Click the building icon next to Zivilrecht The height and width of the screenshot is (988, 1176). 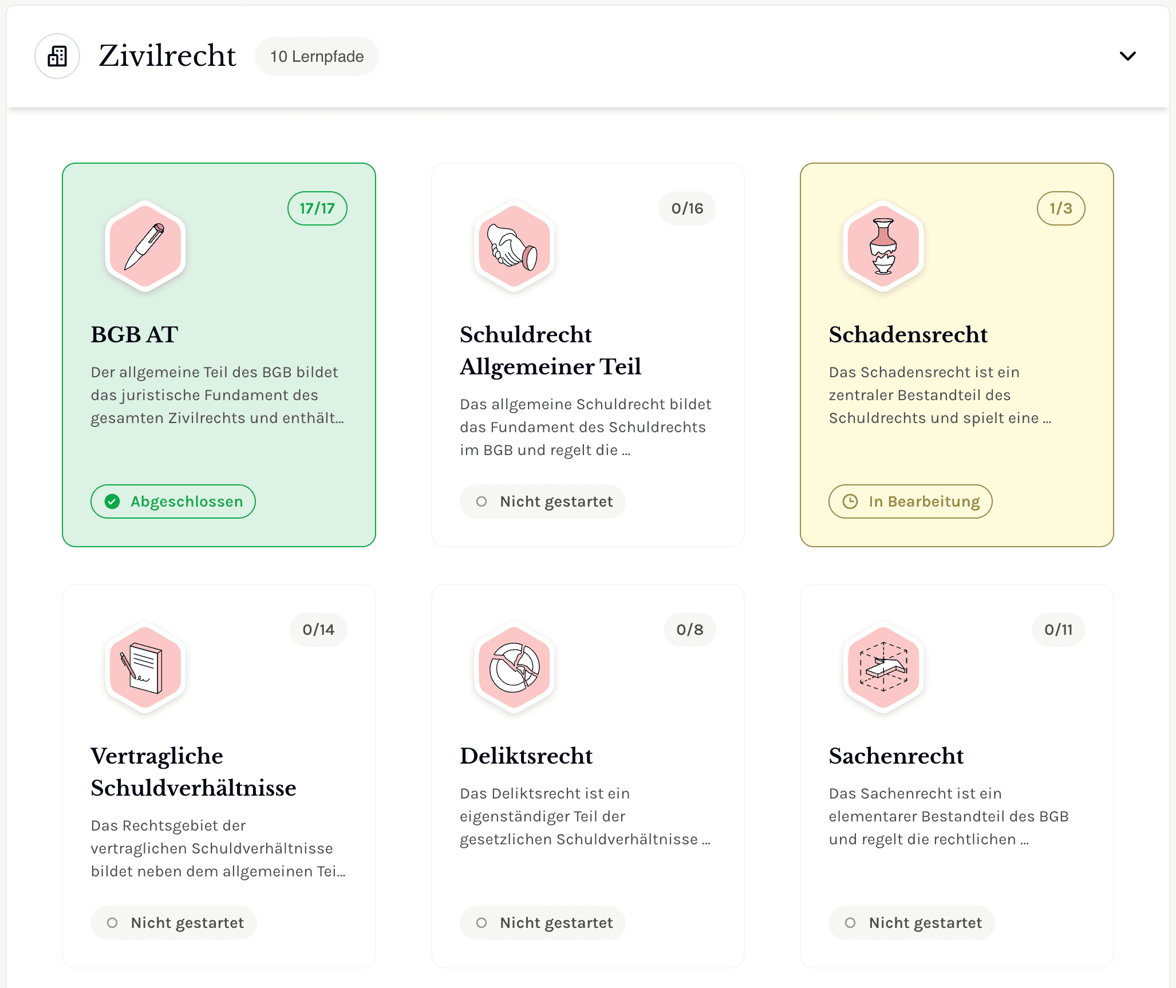click(57, 56)
